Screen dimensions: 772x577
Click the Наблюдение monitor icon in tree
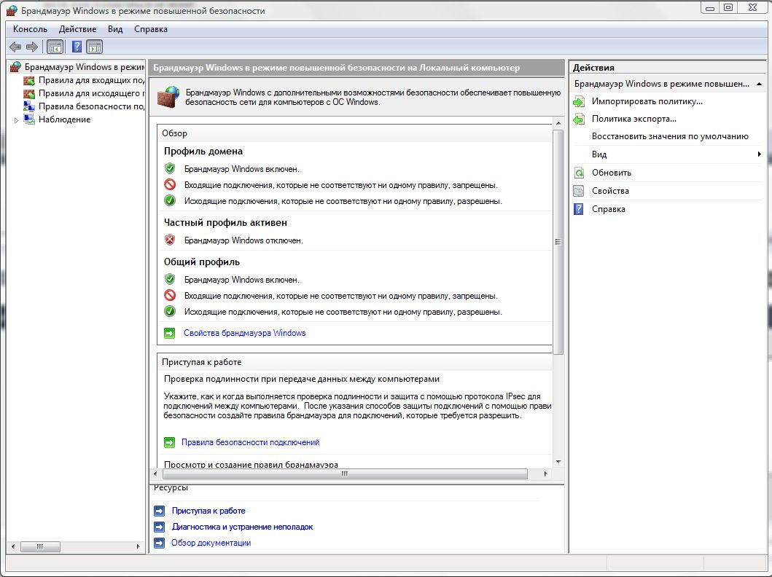click(x=30, y=119)
